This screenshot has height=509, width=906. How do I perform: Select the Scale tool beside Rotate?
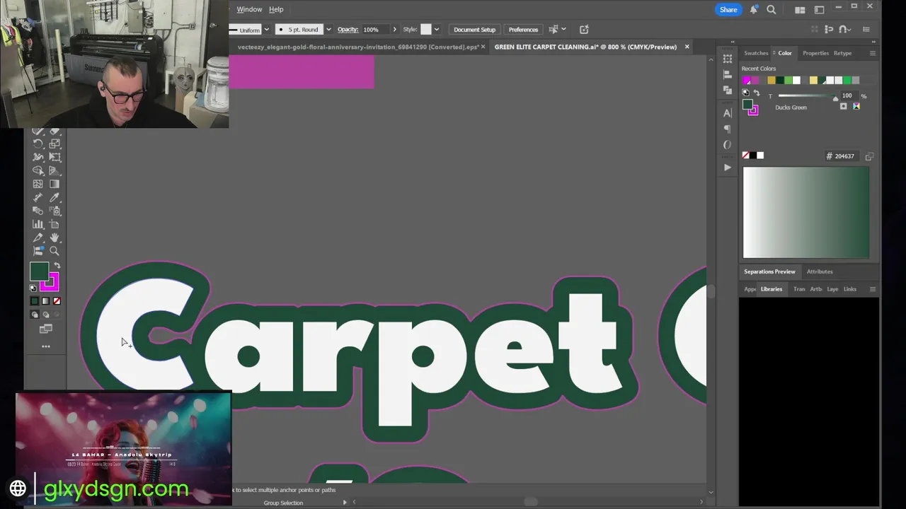[x=55, y=144]
